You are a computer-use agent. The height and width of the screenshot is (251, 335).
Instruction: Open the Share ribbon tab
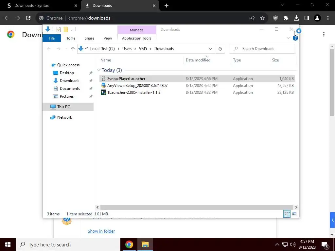(x=89, y=38)
